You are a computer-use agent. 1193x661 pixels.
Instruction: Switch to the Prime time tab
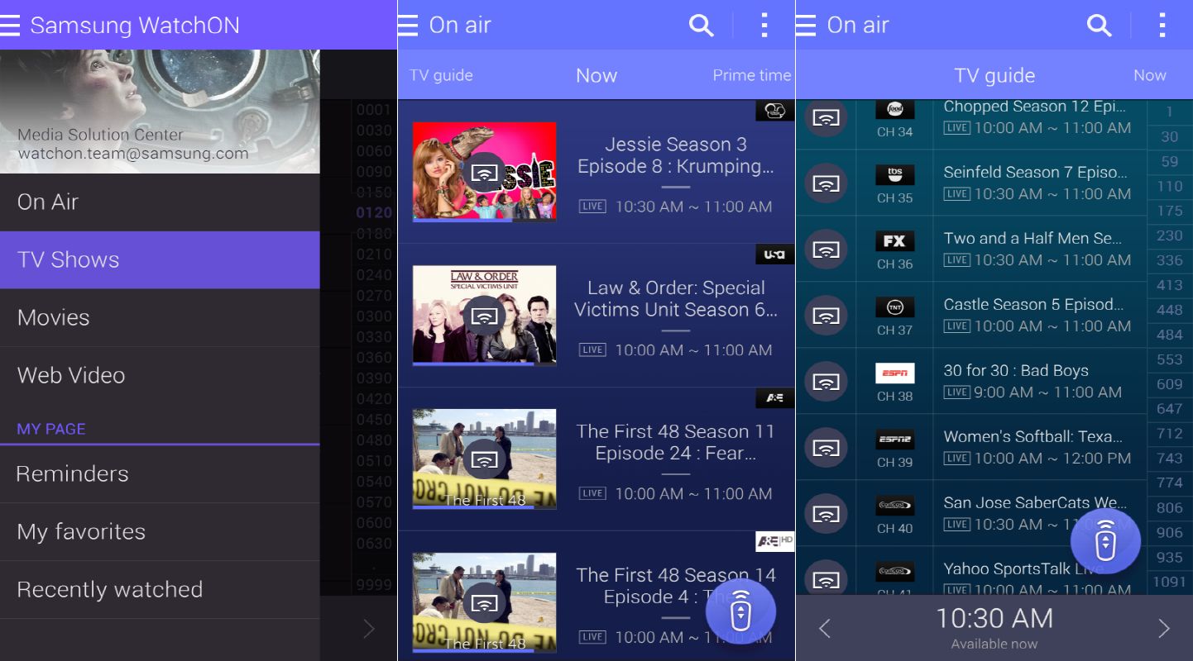point(751,75)
